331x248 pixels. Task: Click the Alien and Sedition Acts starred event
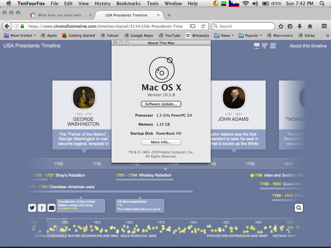(277, 175)
